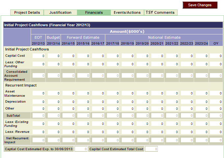Select the Financials tab

[x=94, y=12]
